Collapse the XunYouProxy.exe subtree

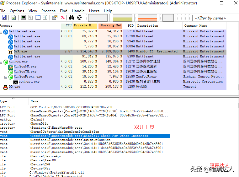[6, 78]
